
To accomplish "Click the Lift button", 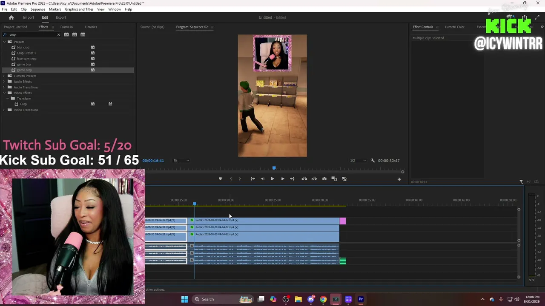I will point(304,179).
